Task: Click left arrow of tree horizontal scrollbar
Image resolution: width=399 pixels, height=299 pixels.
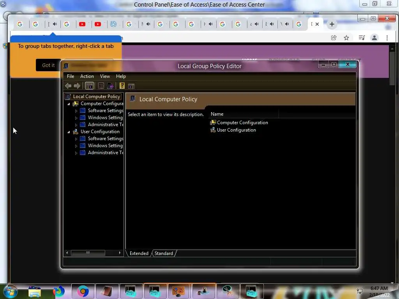Action: [x=67, y=253]
